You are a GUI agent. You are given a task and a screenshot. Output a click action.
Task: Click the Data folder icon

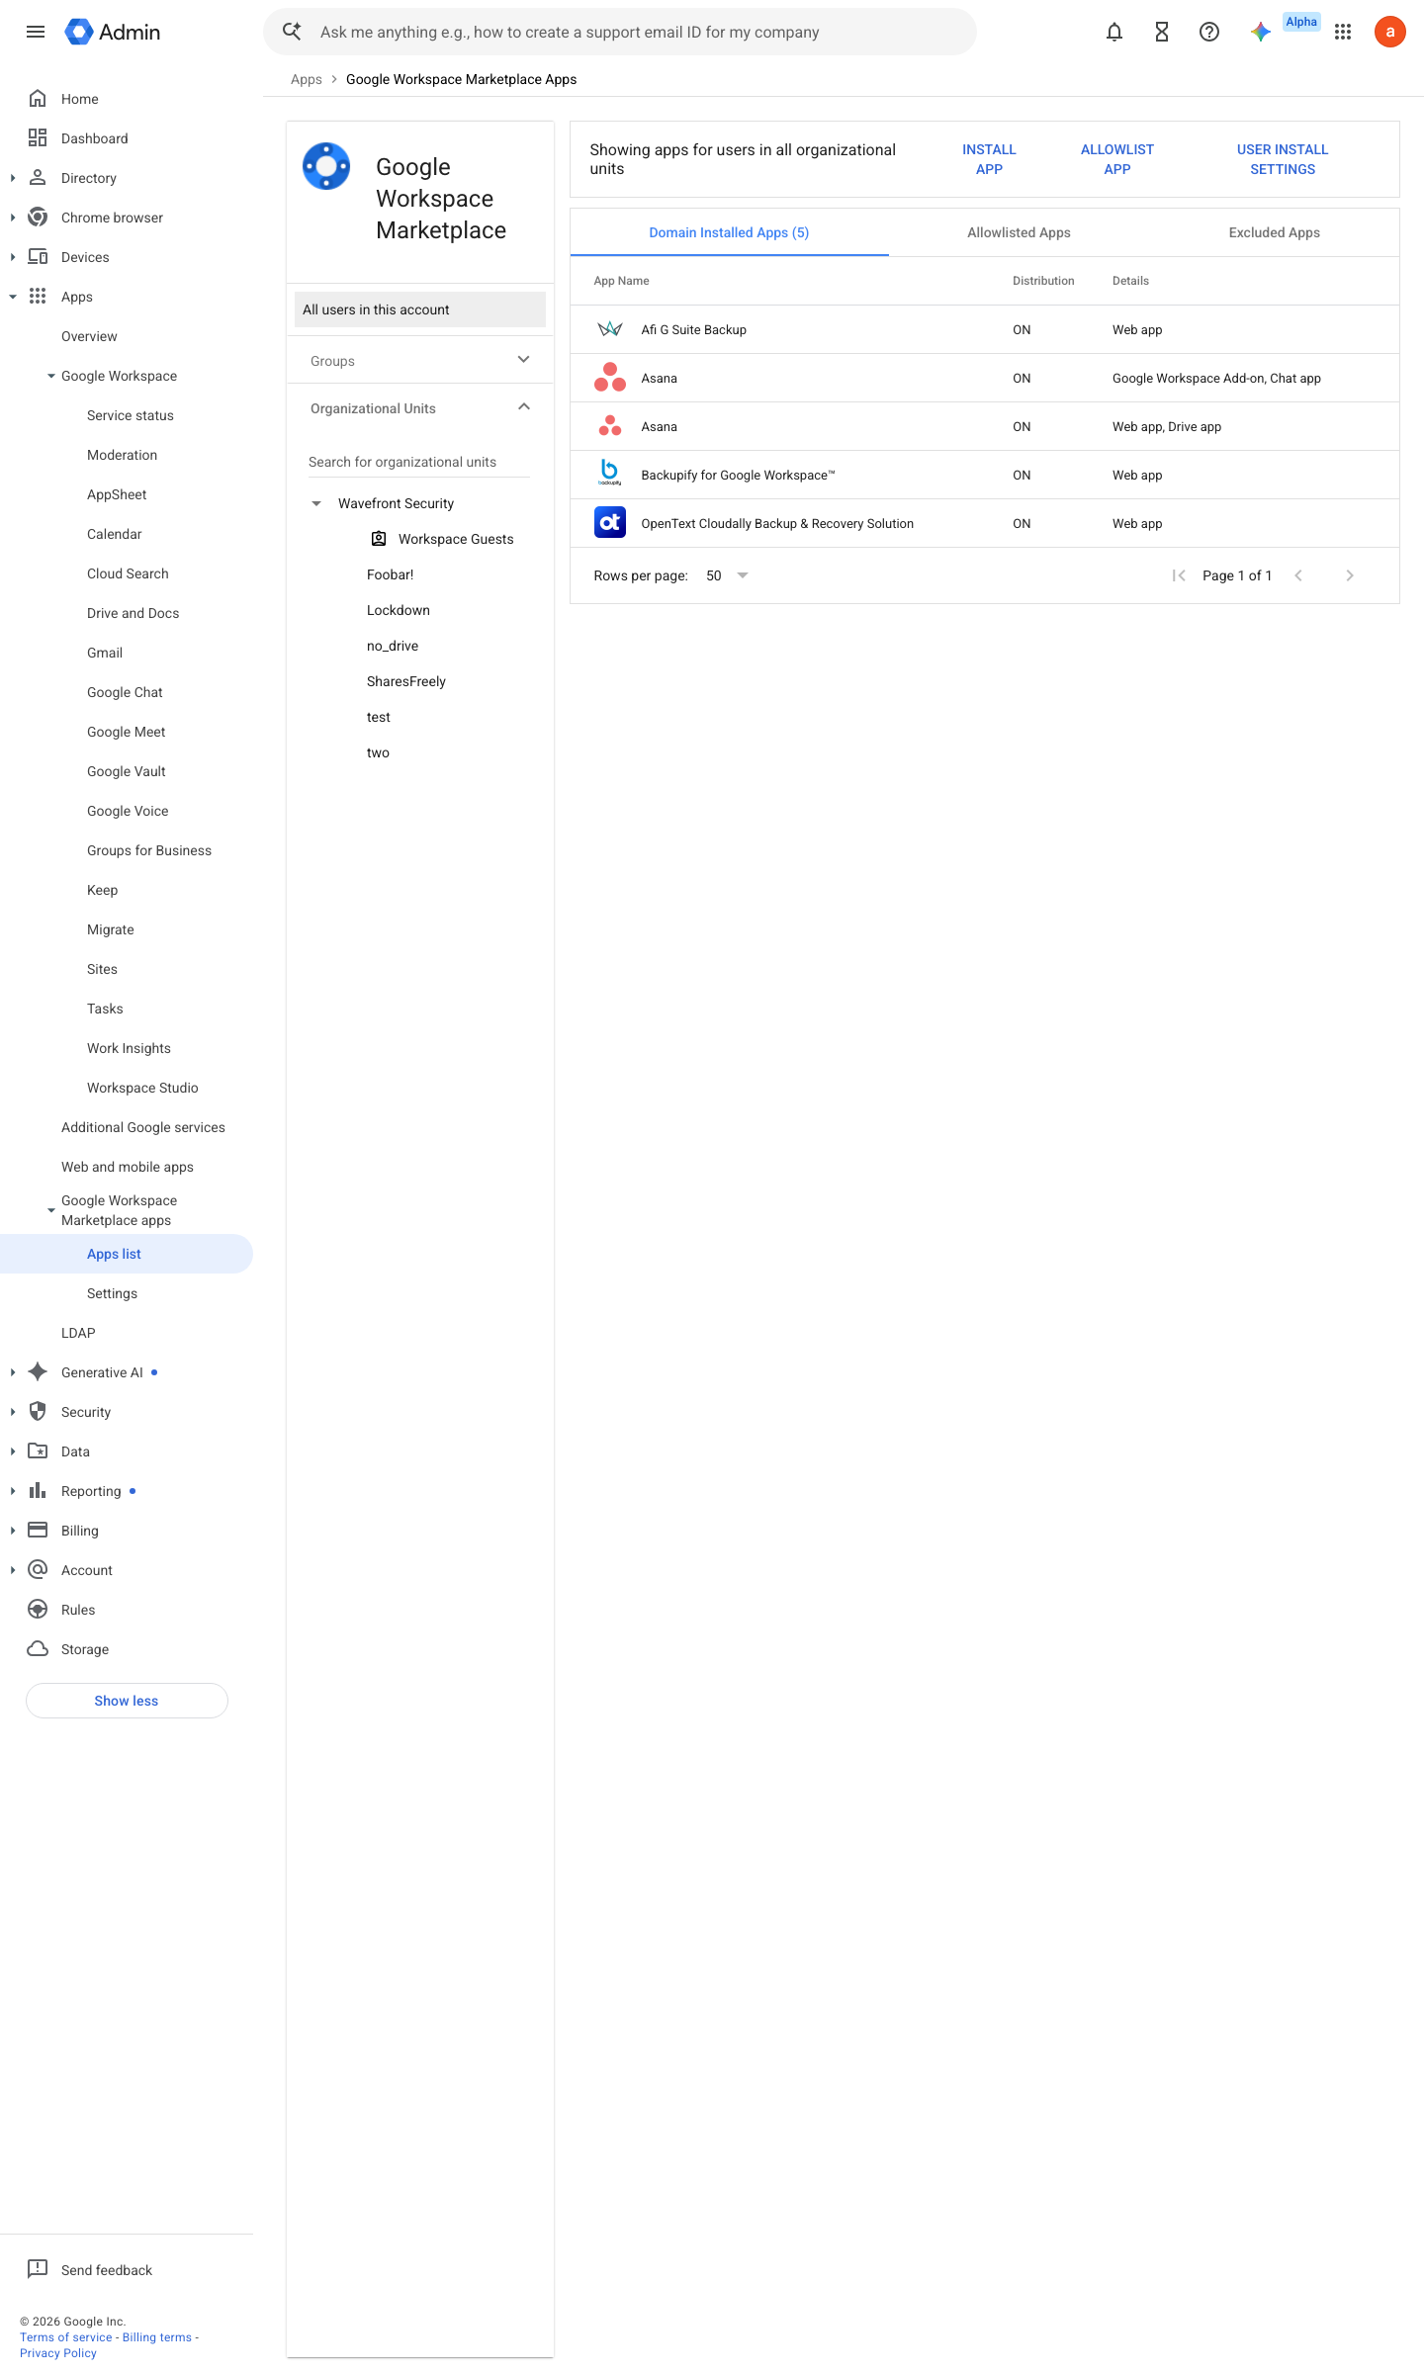(x=38, y=1451)
